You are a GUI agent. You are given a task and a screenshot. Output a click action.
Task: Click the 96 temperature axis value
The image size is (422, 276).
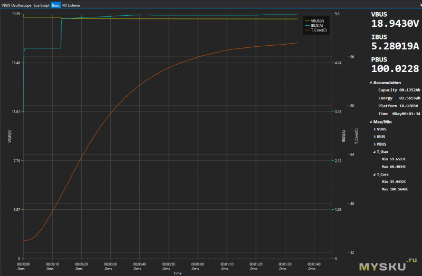(x=352, y=57)
